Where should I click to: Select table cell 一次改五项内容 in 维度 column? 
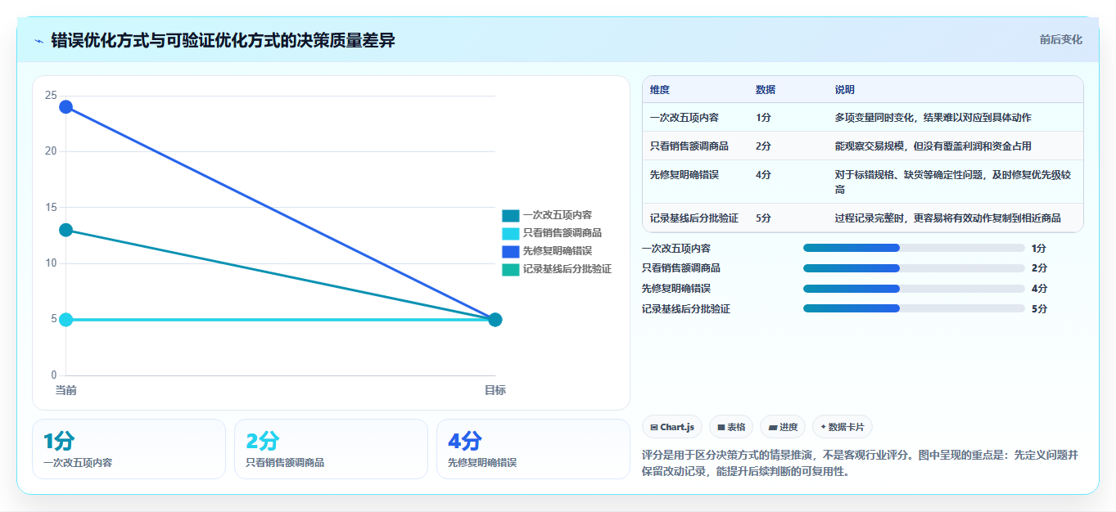[x=685, y=118]
